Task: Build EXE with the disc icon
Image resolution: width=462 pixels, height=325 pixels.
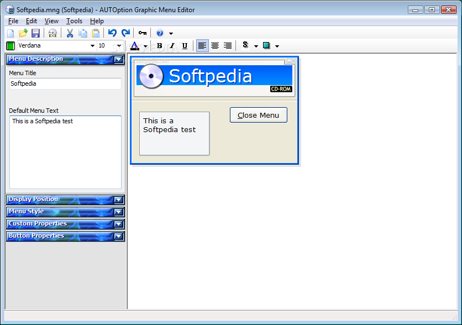Action: click(53, 33)
